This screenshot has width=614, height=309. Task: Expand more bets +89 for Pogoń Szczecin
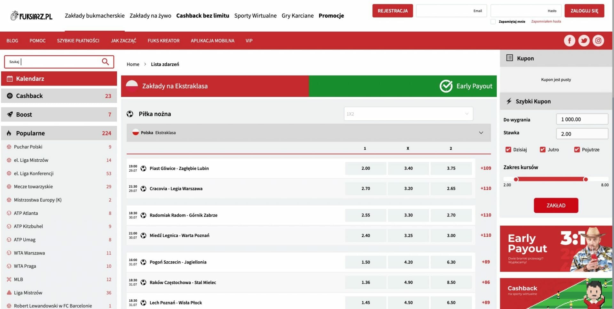click(485, 262)
